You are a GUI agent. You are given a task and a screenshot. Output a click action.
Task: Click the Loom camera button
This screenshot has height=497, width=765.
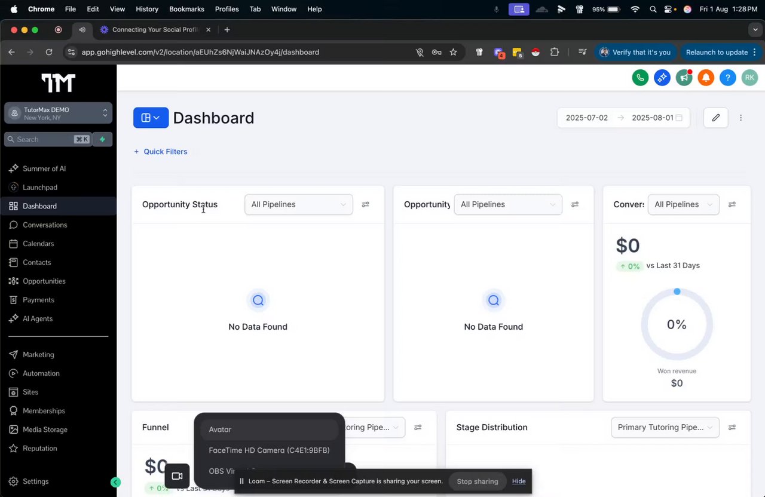(177, 476)
